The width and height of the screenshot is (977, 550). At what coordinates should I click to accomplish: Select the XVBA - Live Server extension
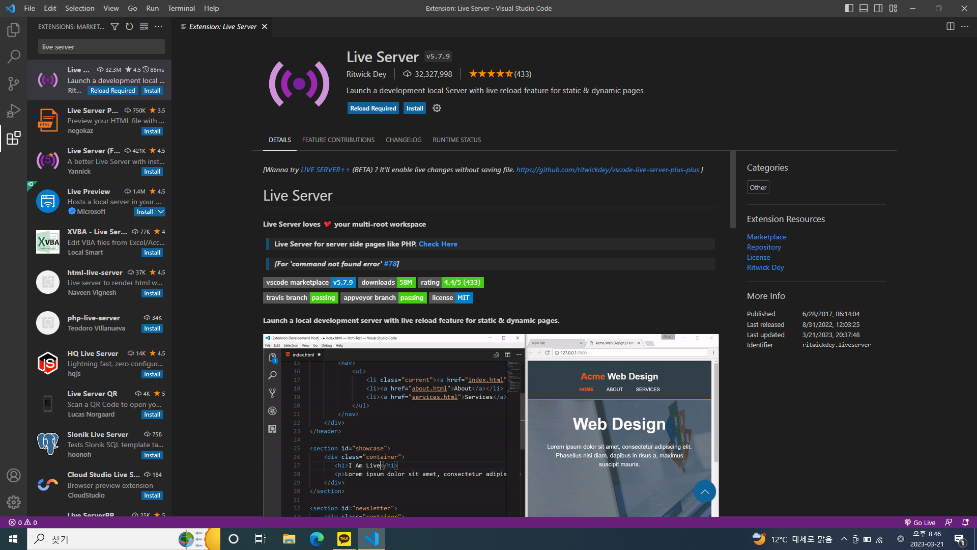point(99,242)
